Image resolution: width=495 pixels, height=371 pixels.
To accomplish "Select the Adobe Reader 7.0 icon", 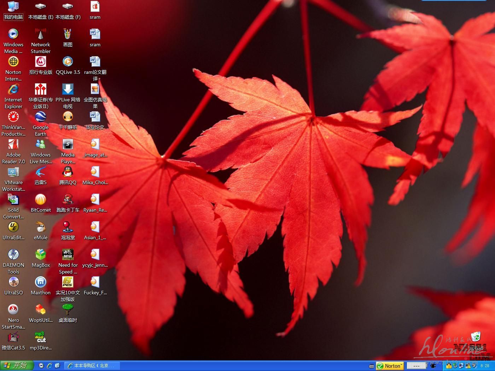I will tap(13, 145).
